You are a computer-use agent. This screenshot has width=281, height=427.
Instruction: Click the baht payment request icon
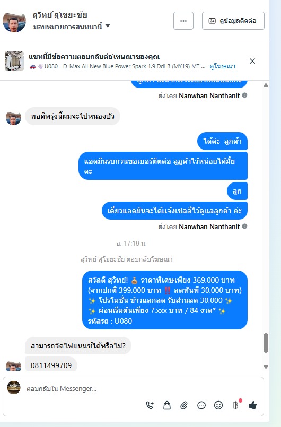[x=236, y=405]
